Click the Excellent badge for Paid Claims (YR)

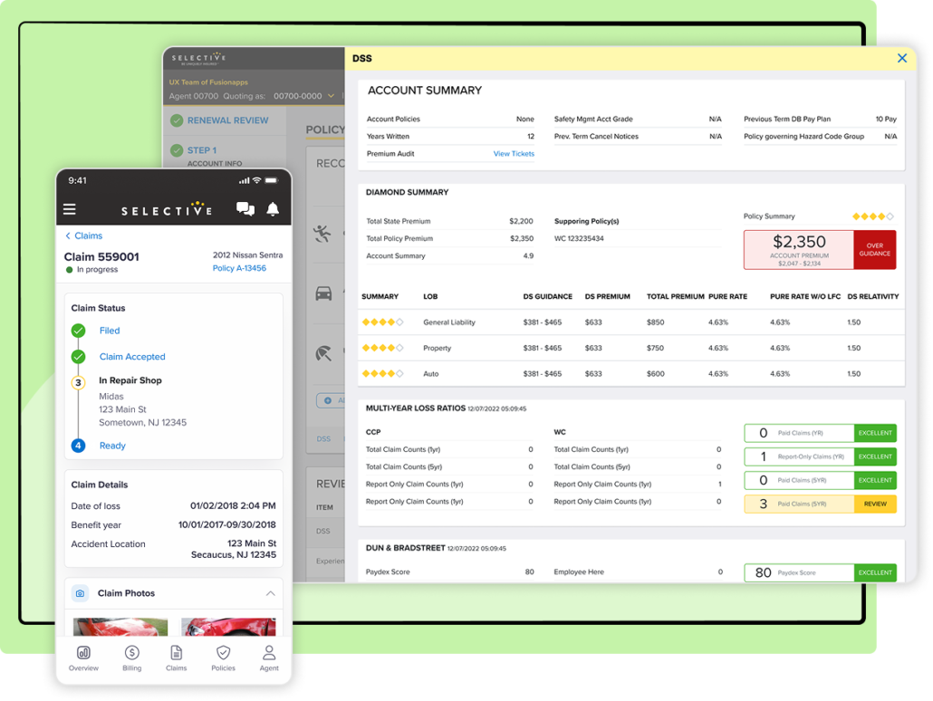[x=875, y=433]
